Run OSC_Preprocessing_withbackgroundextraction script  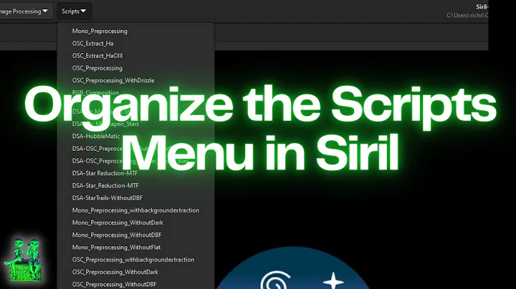[133, 260]
